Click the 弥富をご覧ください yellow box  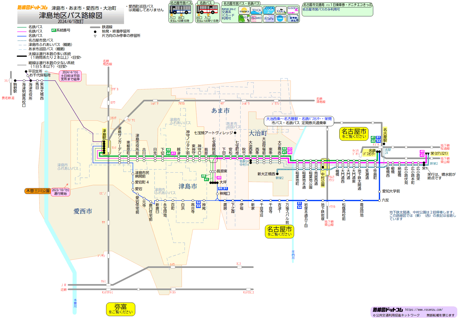pyautogui.click(x=121, y=309)
